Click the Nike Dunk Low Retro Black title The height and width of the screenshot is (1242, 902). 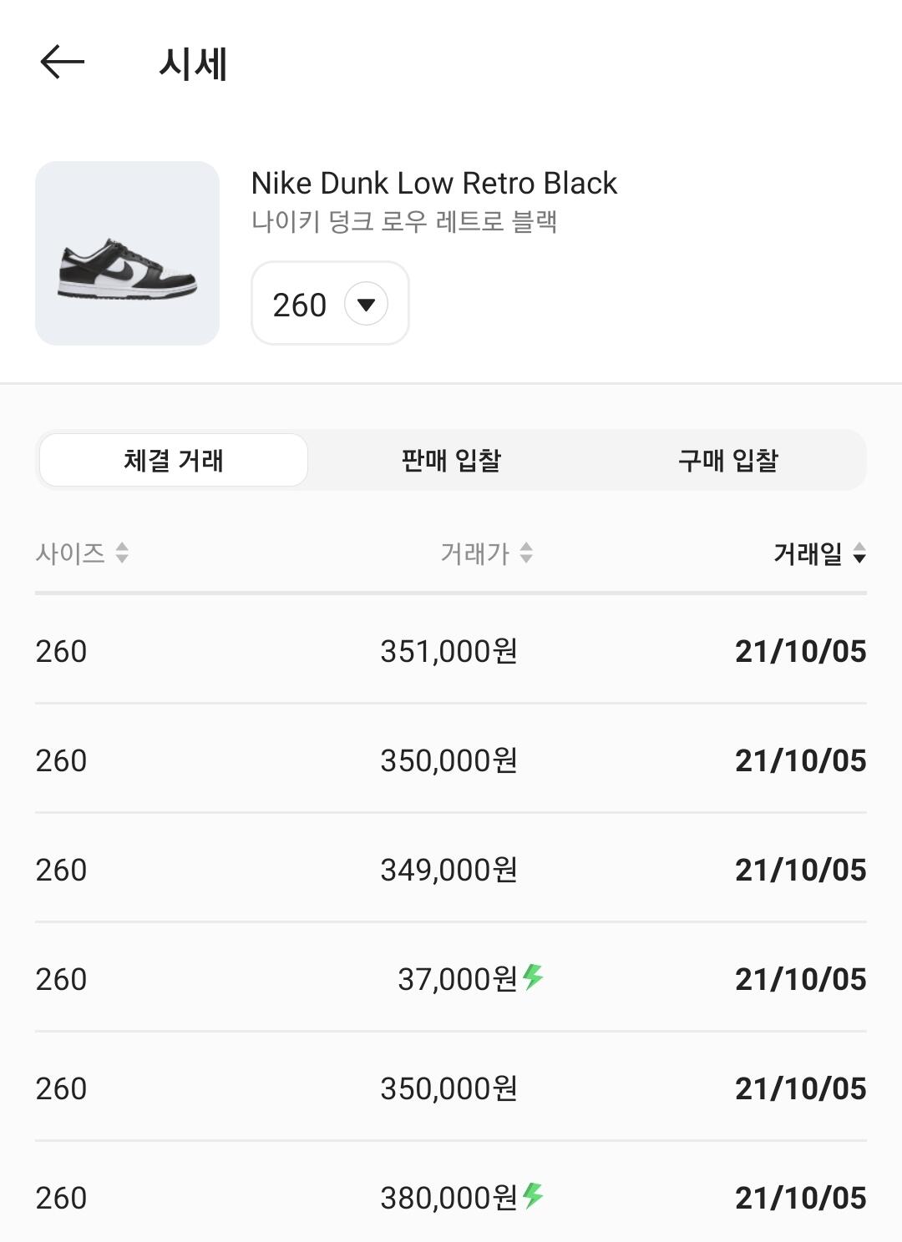pyautogui.click(x=433, y=183)
